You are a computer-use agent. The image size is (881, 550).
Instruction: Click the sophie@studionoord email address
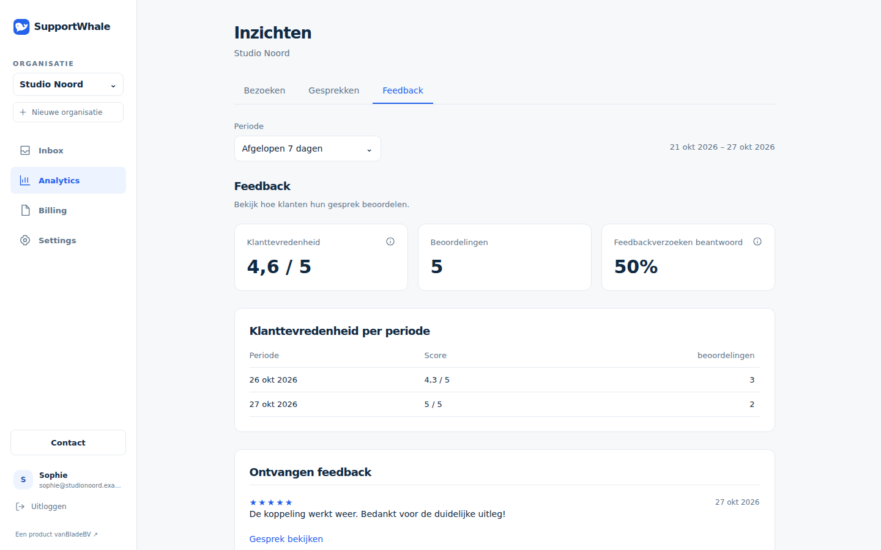(x=80, y=486)
